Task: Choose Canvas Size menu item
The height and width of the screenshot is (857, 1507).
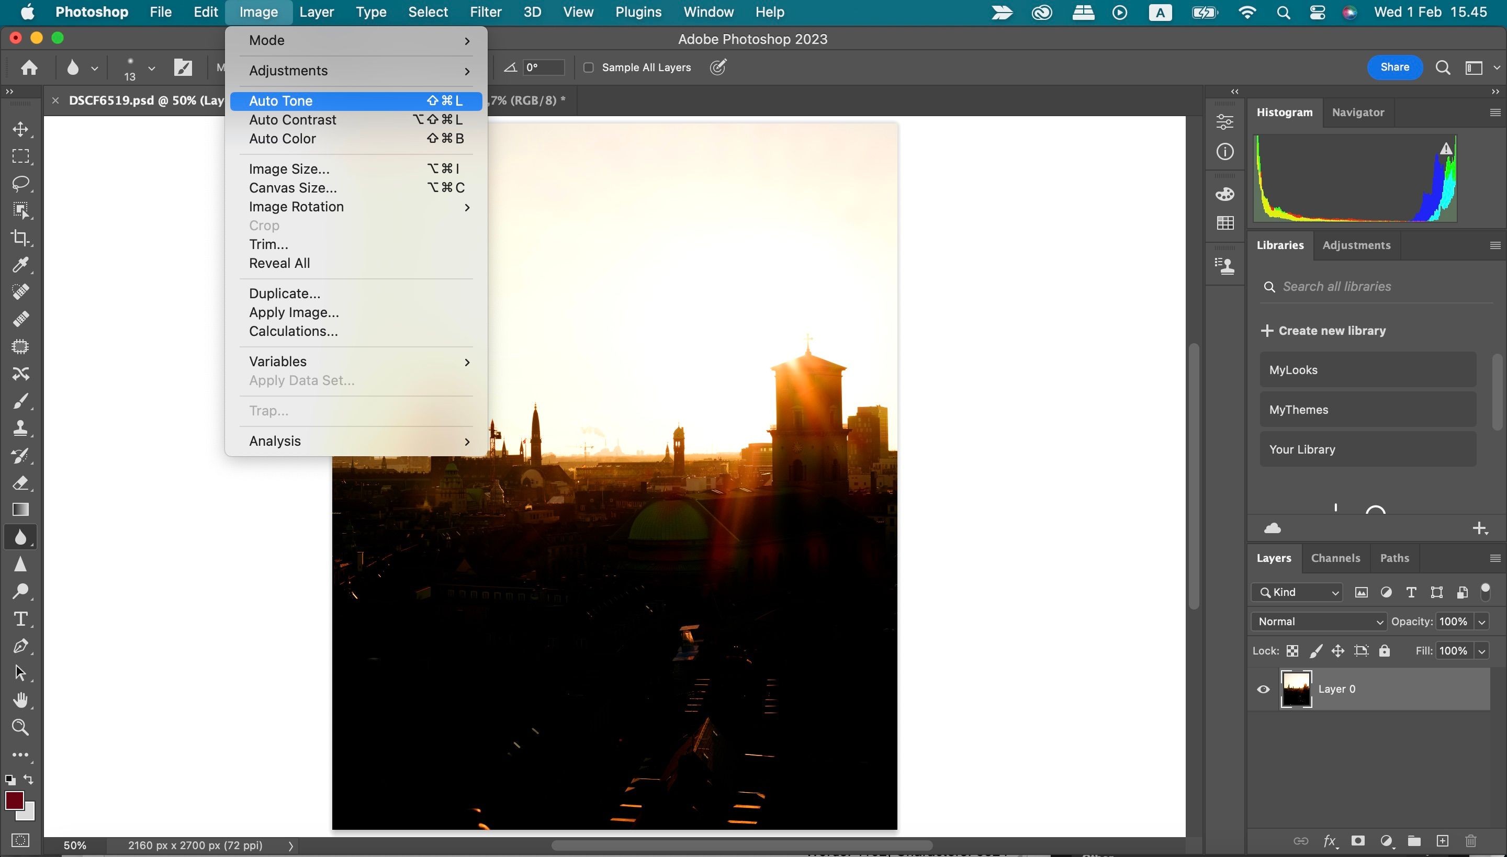Action: coord(356,188)
